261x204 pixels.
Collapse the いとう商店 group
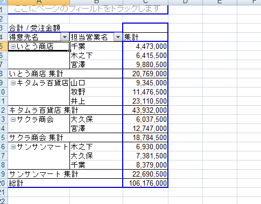click(13, 47)
